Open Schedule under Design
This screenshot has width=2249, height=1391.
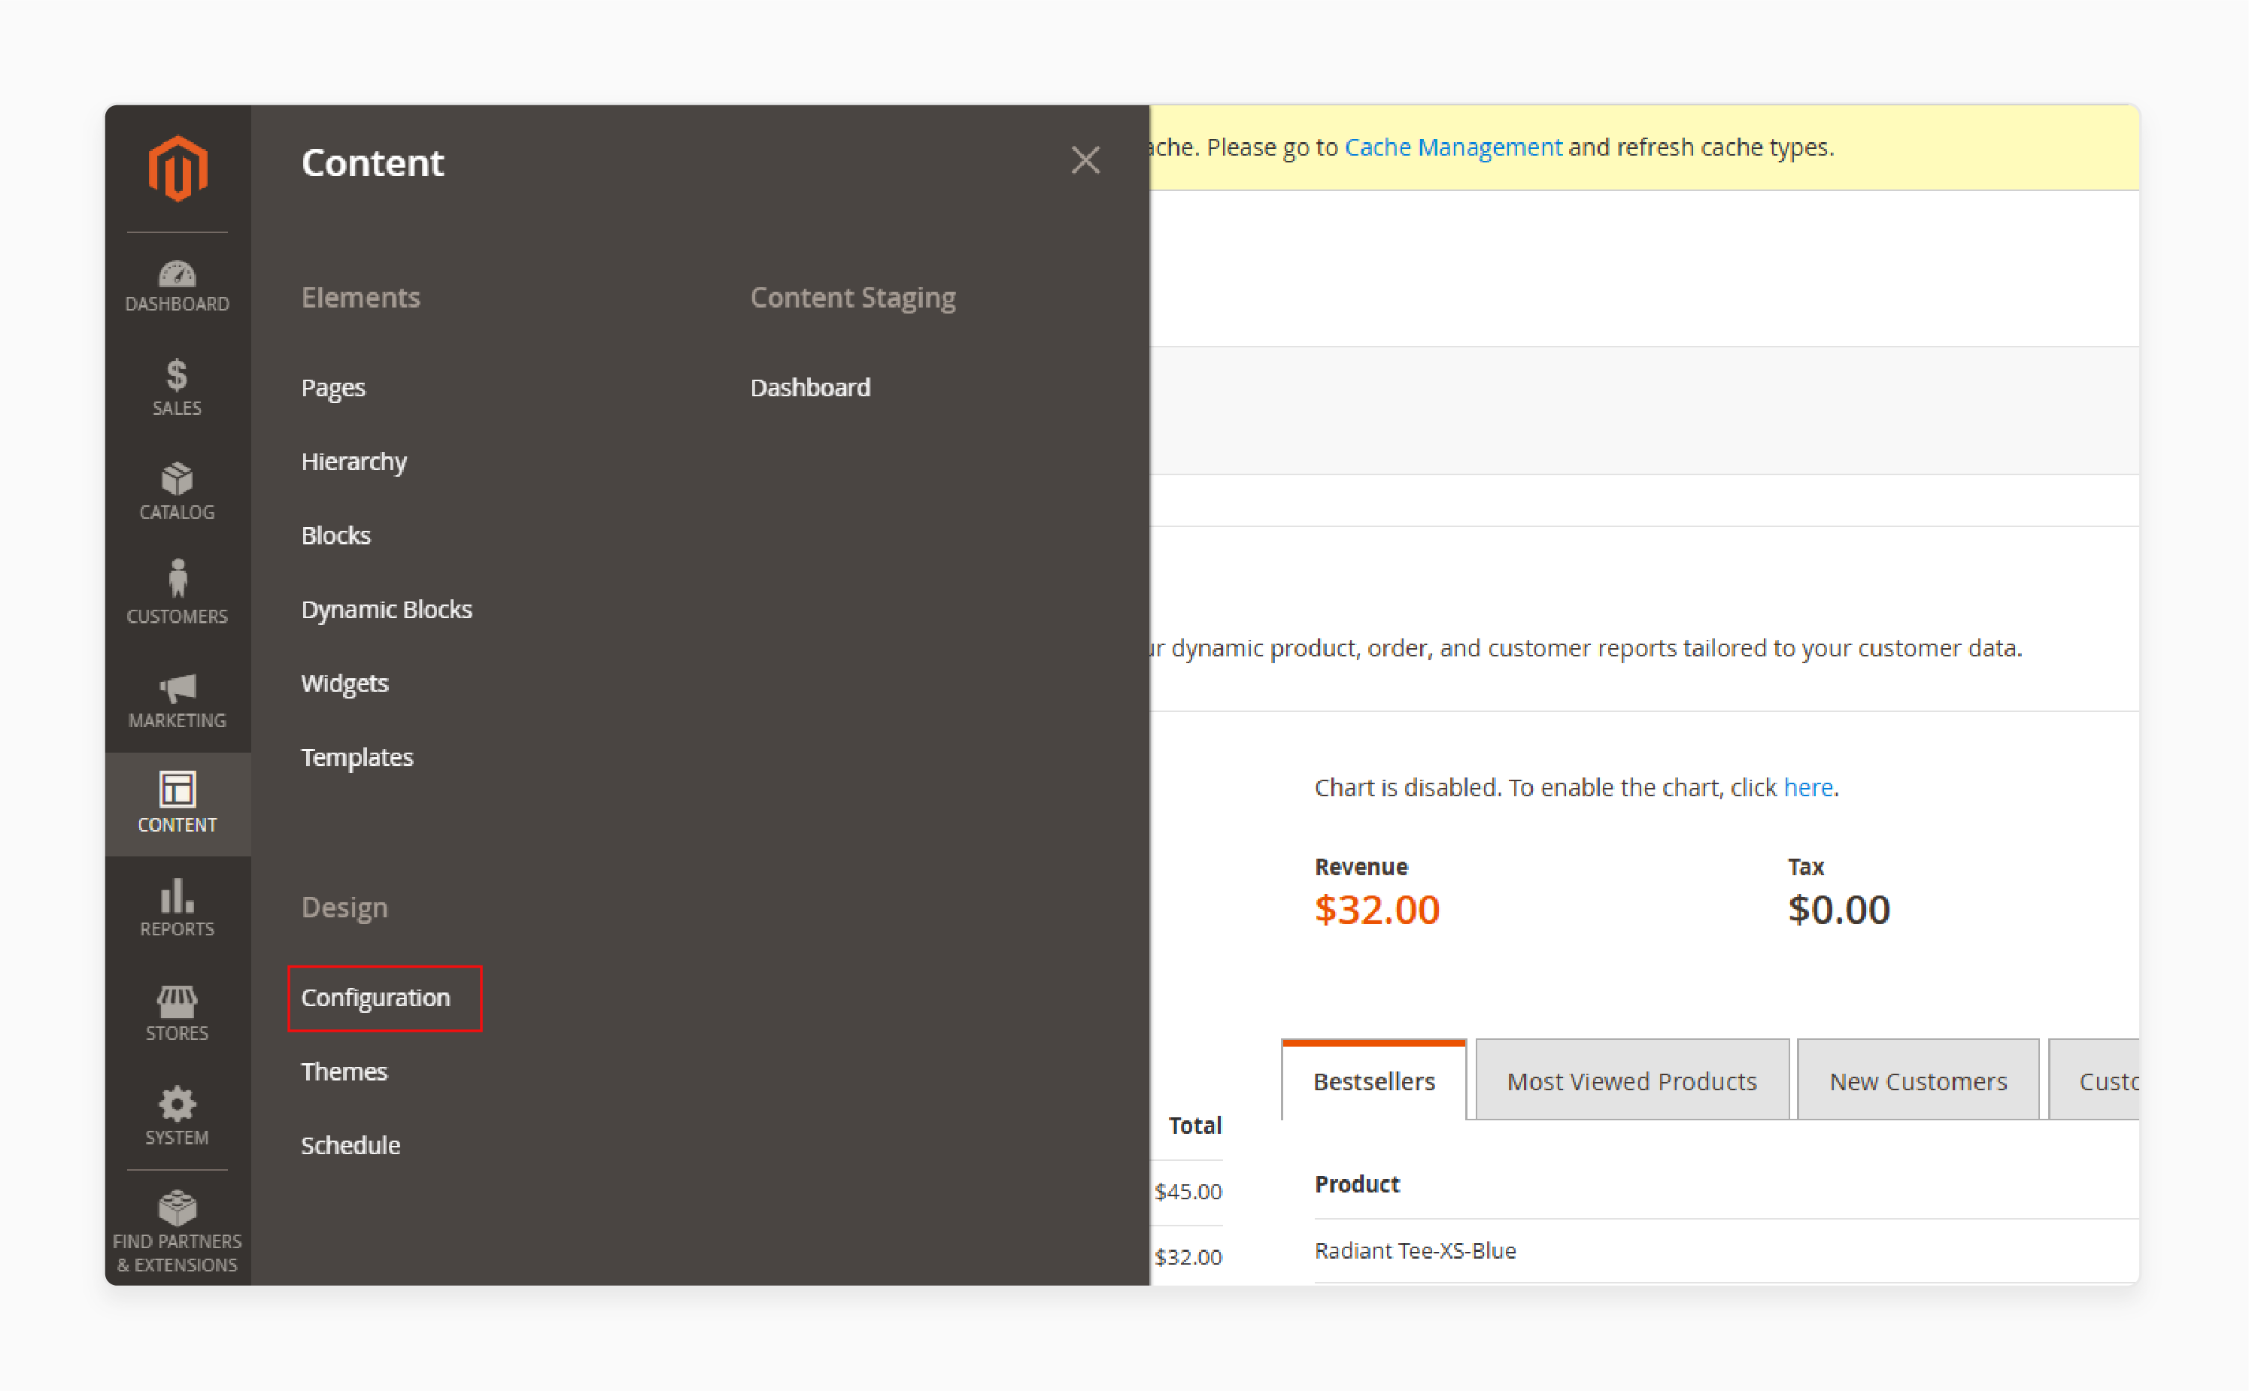click(351, 1145)
